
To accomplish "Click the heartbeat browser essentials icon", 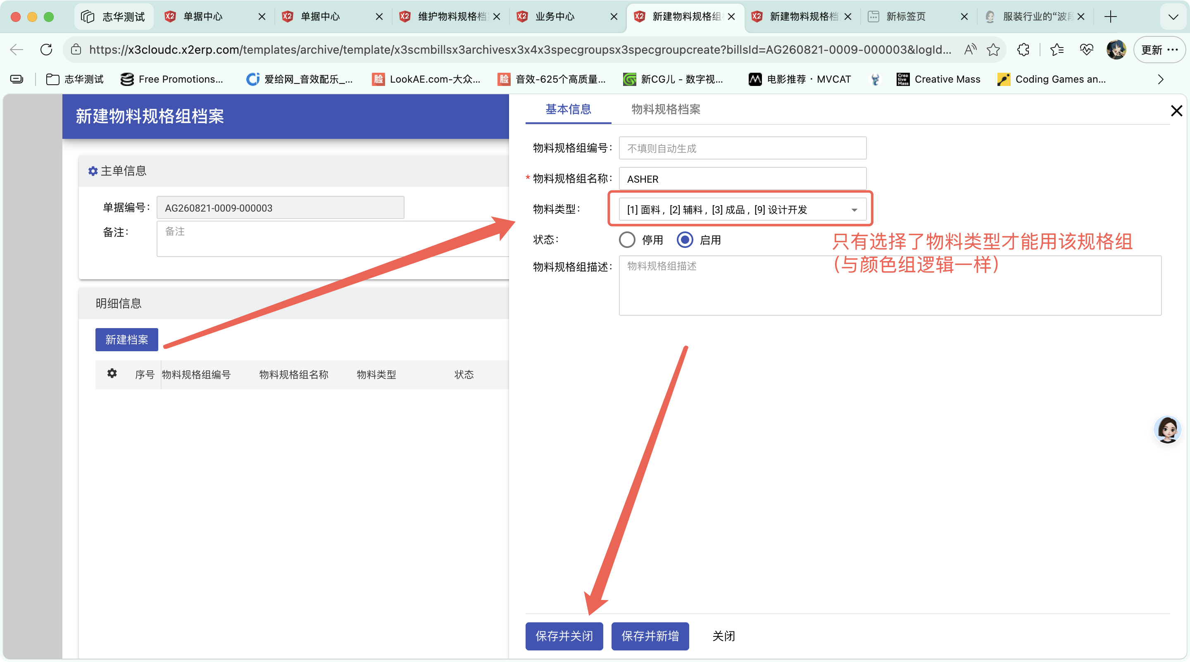I will (1087, 50).
